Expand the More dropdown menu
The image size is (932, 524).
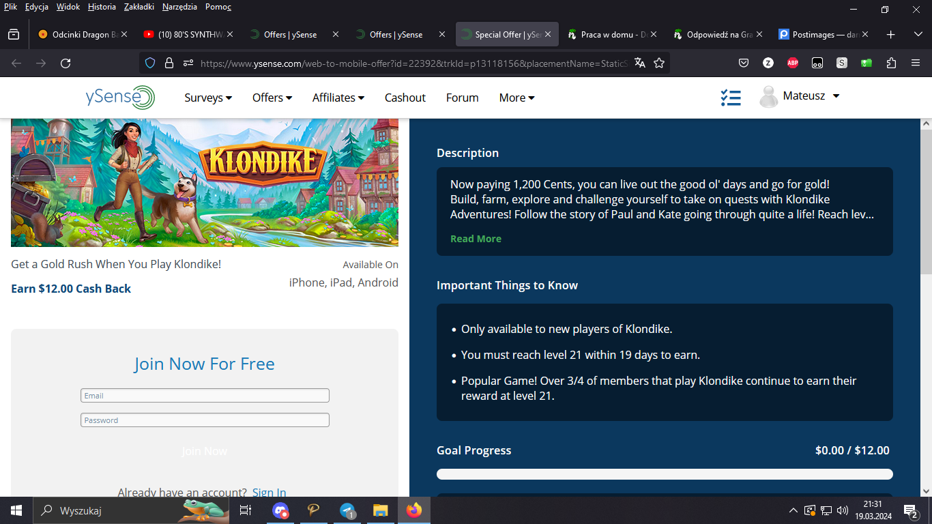click(516, 98)
